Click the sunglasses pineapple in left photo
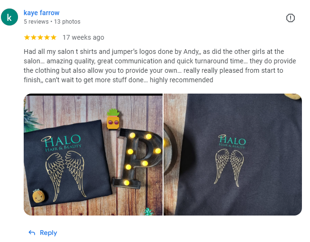 [113, 119]
